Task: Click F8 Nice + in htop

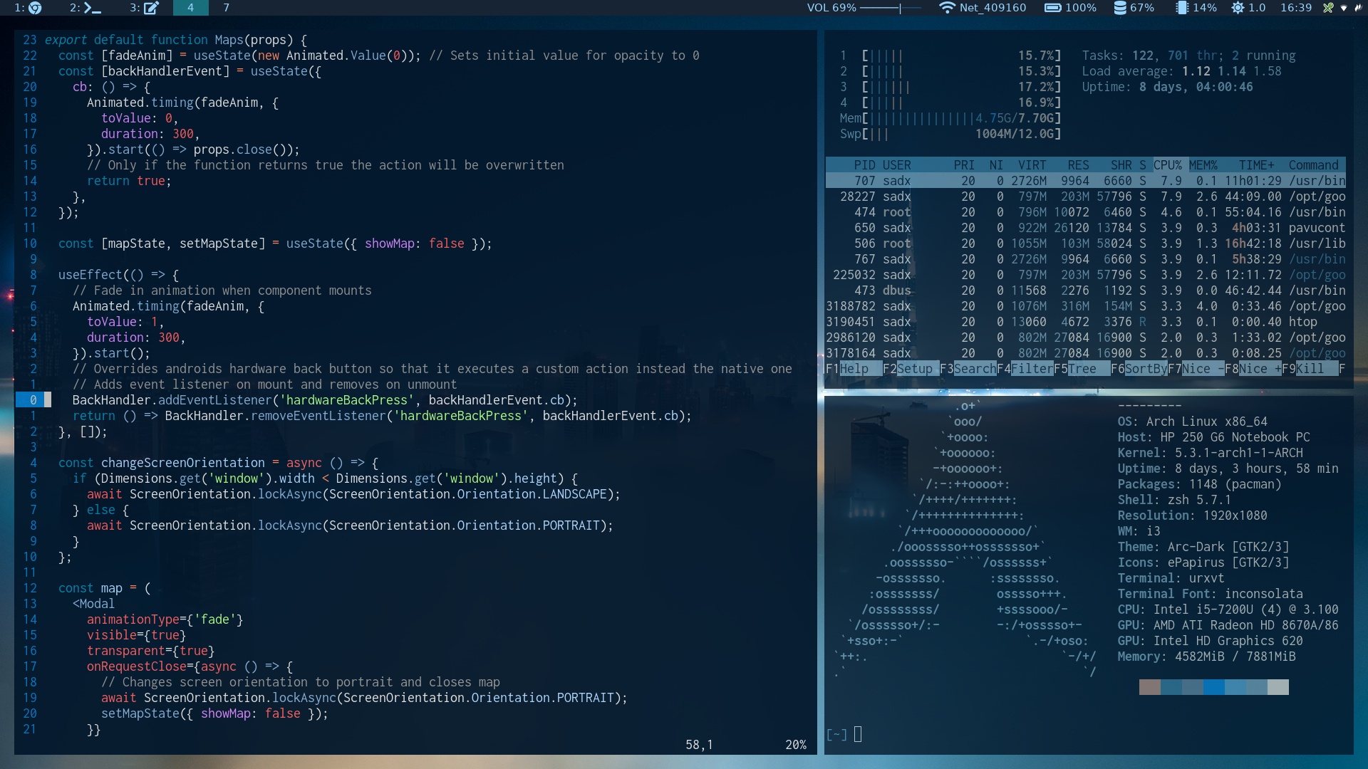Action: pos(1253,369)
